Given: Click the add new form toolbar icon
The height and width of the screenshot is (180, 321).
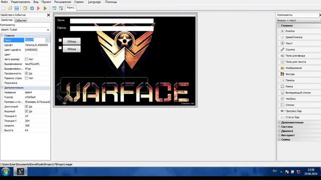Looking at the screenshot, I should (54, 8).
